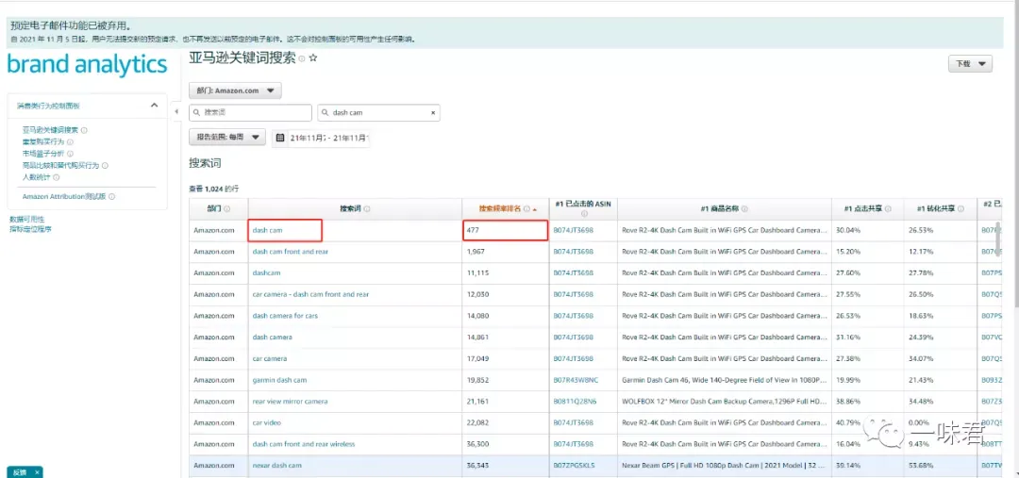
Task: Click sort arrow in 搜索频率排名 header
Action: 535,210
